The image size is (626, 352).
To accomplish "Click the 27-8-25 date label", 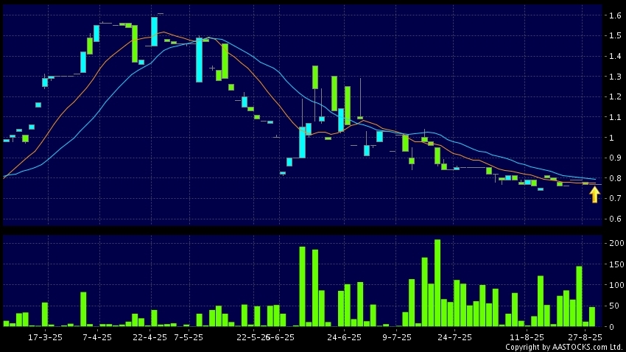I will tap(585, 337).
